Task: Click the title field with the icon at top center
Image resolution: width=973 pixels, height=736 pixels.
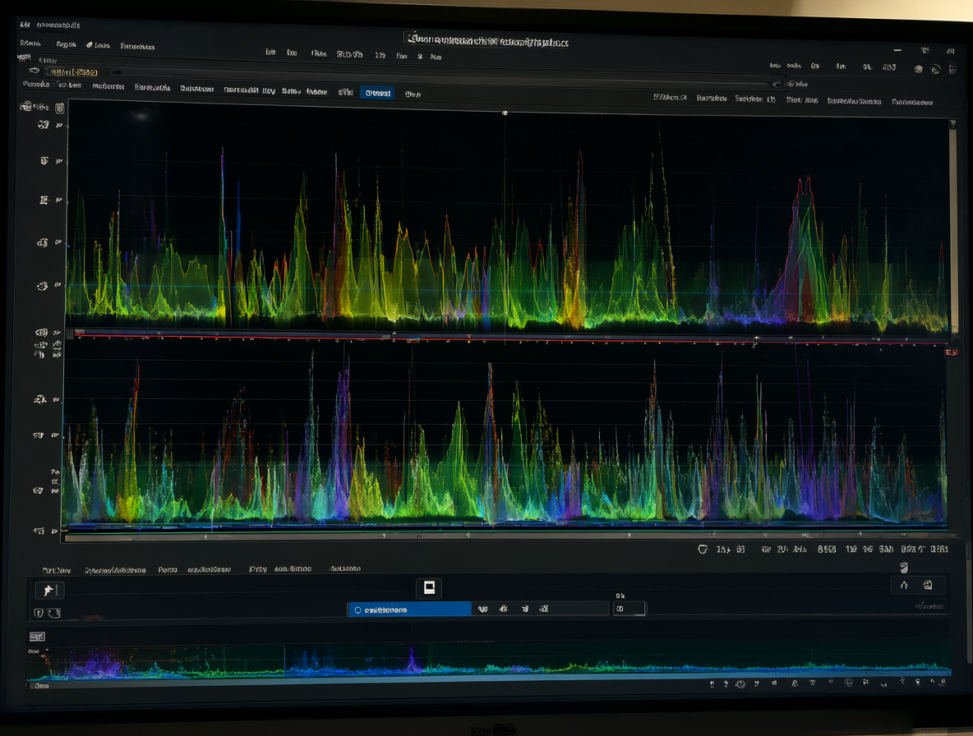Action: click(x=488, y=41)
